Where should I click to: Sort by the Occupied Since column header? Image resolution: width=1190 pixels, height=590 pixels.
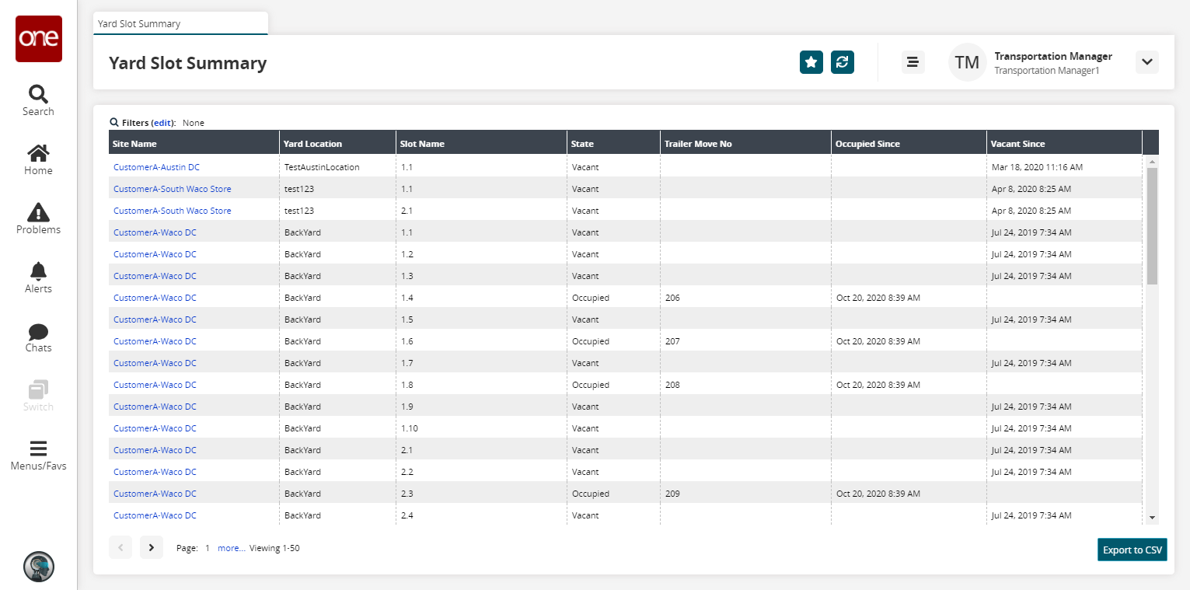coord(909,144)
